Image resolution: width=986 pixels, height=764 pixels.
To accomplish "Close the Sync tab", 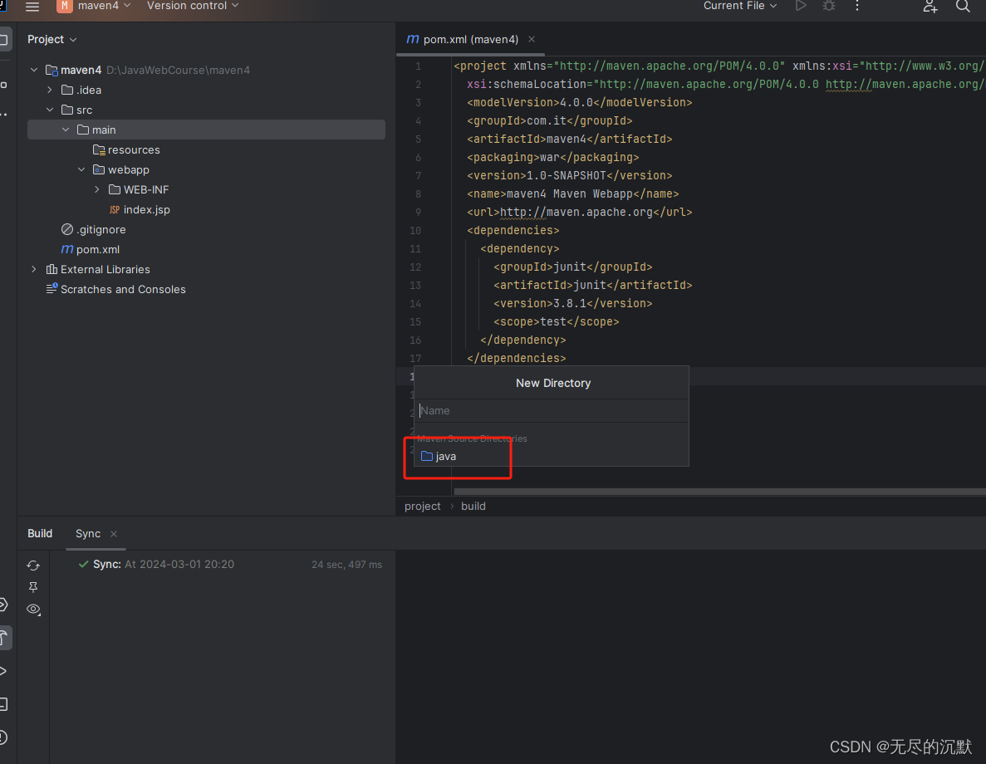I will pyautogui.click(x=114, y=534).
